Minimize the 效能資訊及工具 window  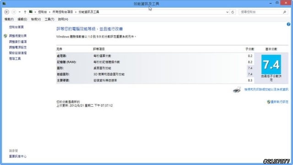click(271, 3)
